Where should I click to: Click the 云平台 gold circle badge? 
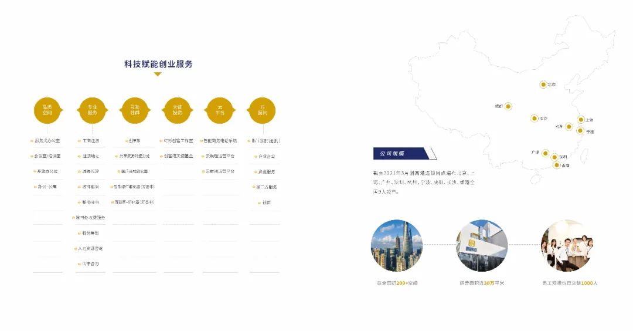click(220, 110)
